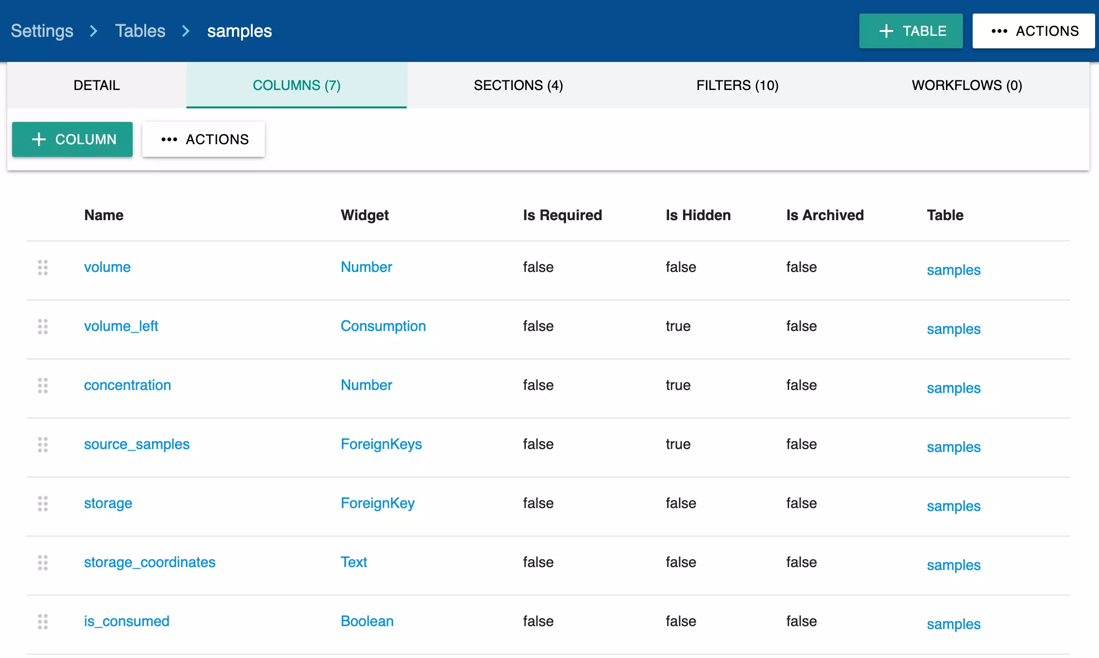Click the chevron after Settings in the breadcrumb
Screen dimensions: 1099x658
94,31
